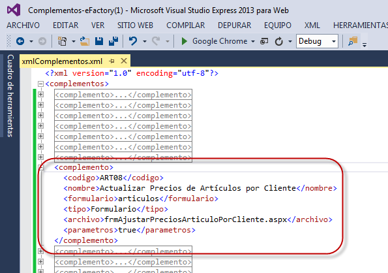Undo the last action using the toolbar arrow

pyautogui.click(x=133, y=41)
